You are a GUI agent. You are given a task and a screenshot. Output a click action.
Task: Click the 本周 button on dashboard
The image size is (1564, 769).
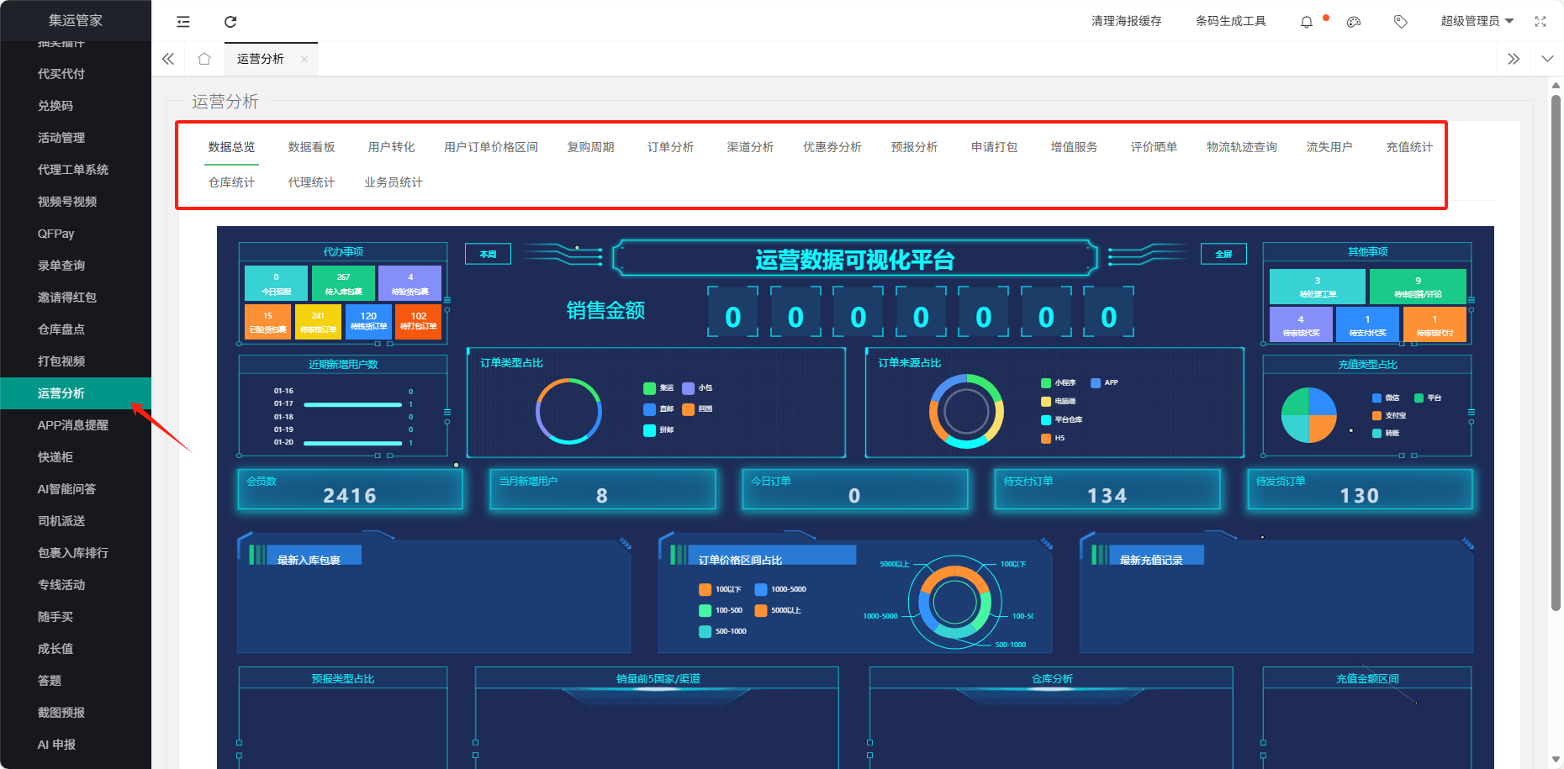[x=488, y=254]
